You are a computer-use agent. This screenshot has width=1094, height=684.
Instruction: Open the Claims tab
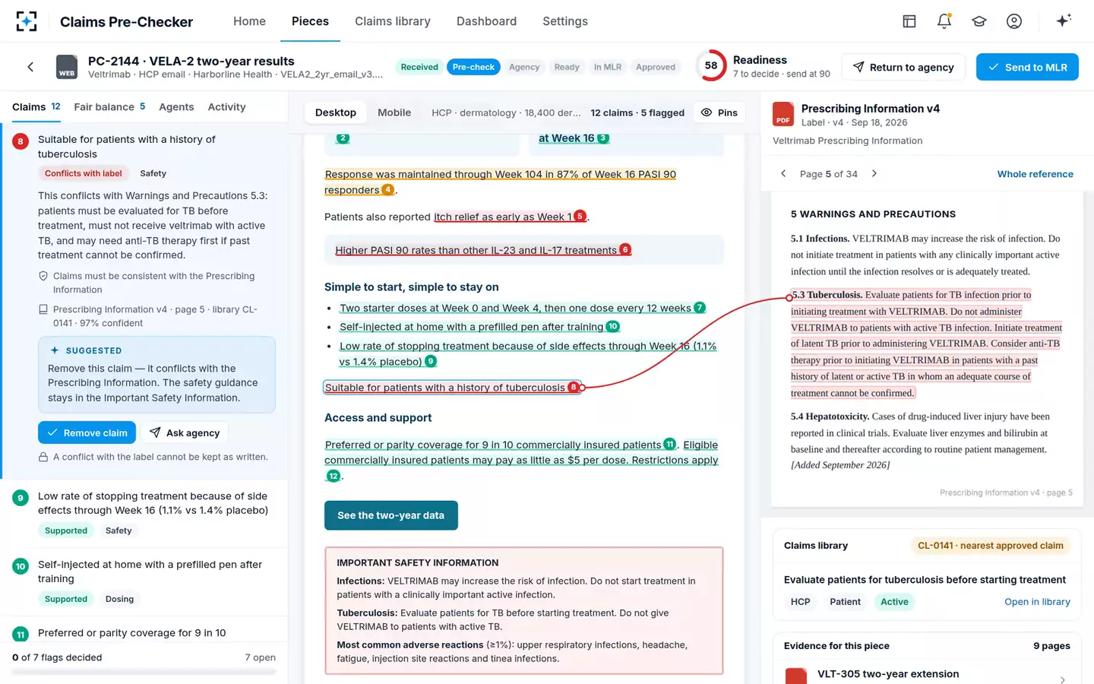36,107
